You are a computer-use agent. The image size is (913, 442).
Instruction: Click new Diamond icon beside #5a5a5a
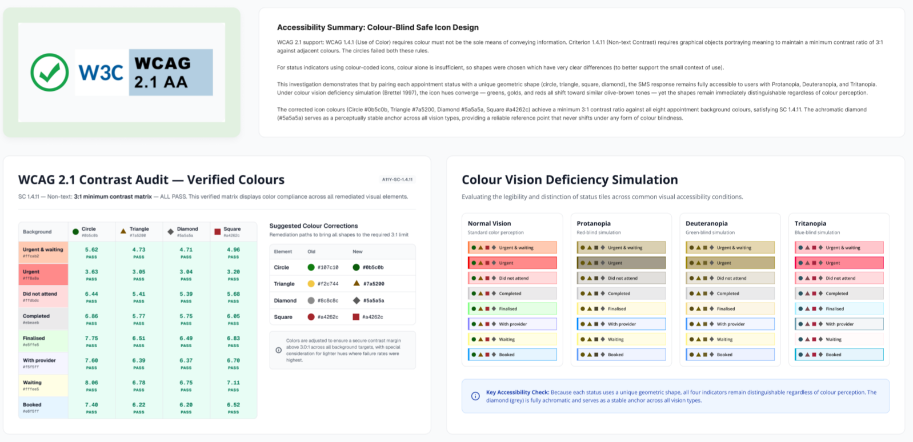pyautogui.click(x=357, y=300)
